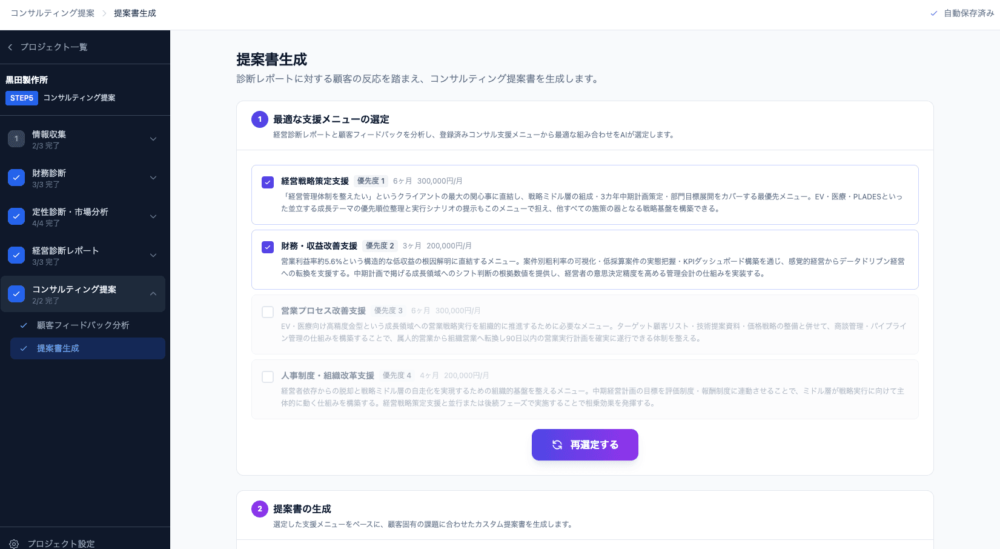Click the STEP5 badge under 黒田製作所
This screenshot has width=1000, height=549.
click(21, 98)
